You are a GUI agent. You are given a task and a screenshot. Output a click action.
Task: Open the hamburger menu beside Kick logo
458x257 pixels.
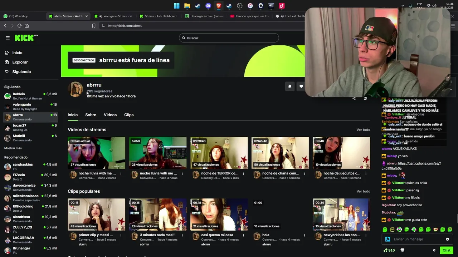8,38
